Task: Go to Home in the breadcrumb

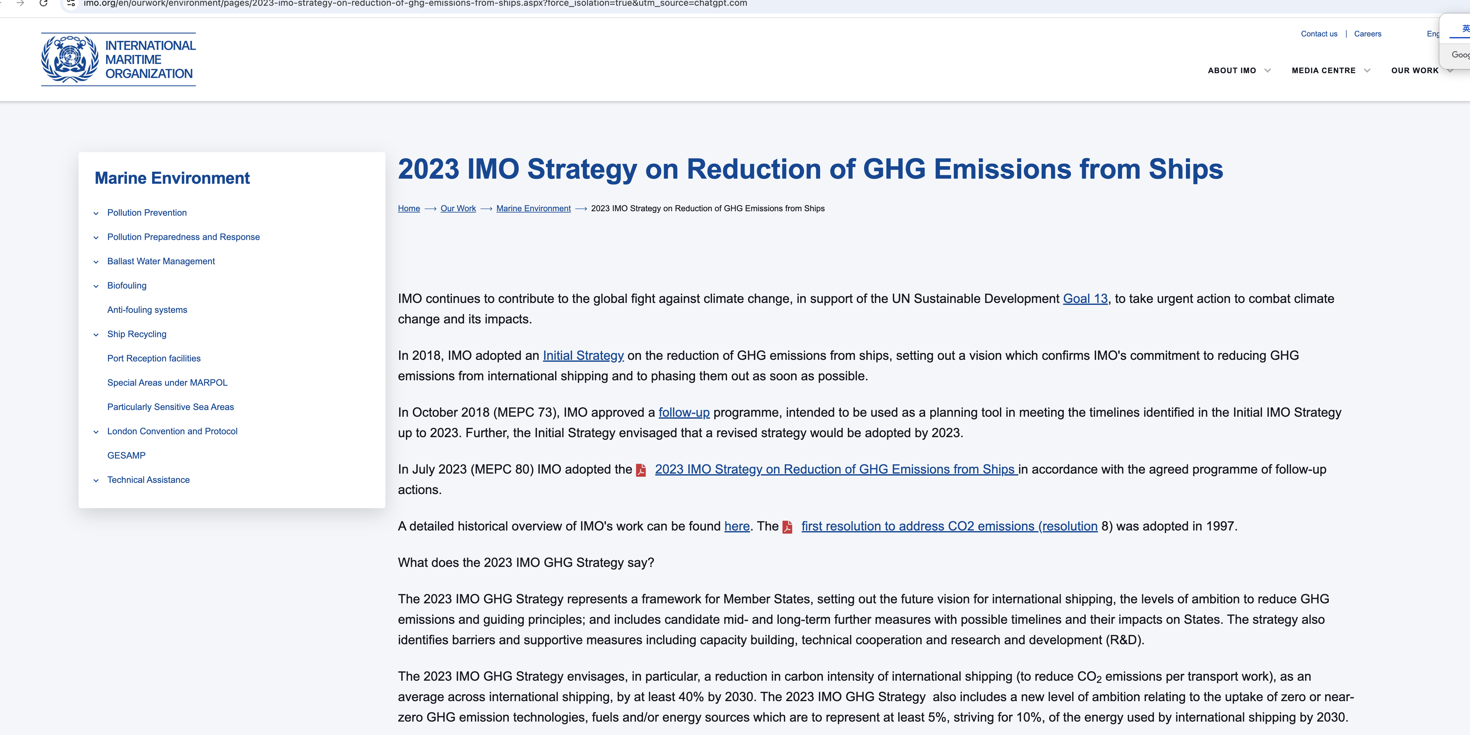Action: click(409, 208)
